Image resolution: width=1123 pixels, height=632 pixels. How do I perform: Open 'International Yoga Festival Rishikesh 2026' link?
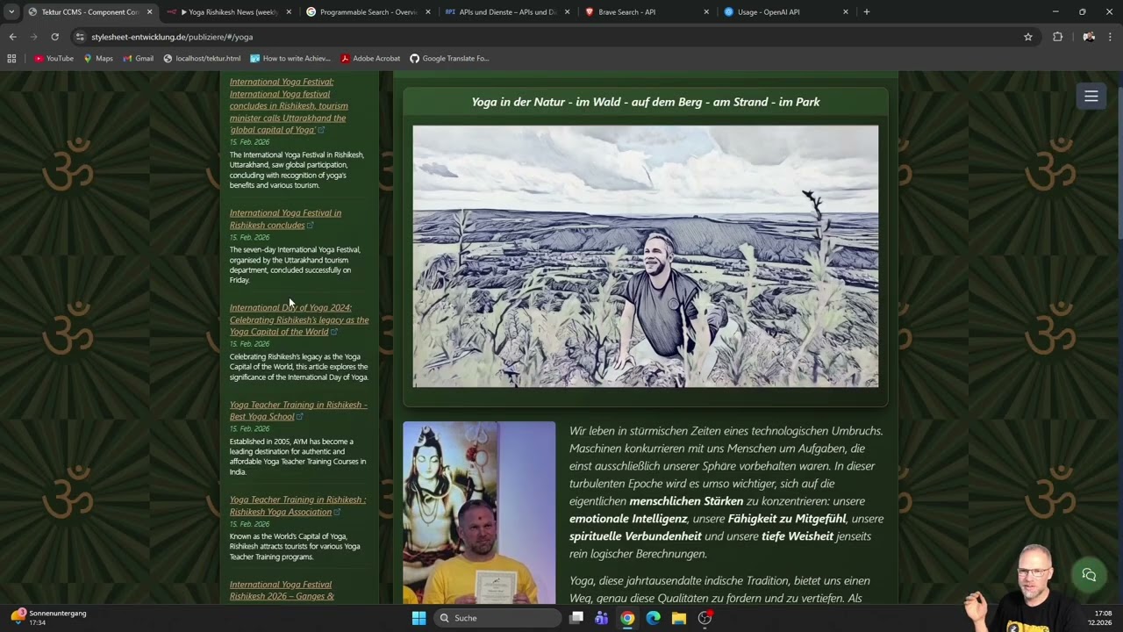point(282,590)
